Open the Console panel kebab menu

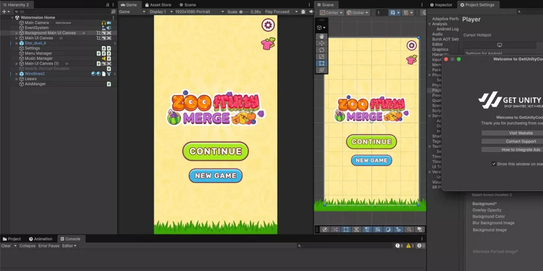422,239
